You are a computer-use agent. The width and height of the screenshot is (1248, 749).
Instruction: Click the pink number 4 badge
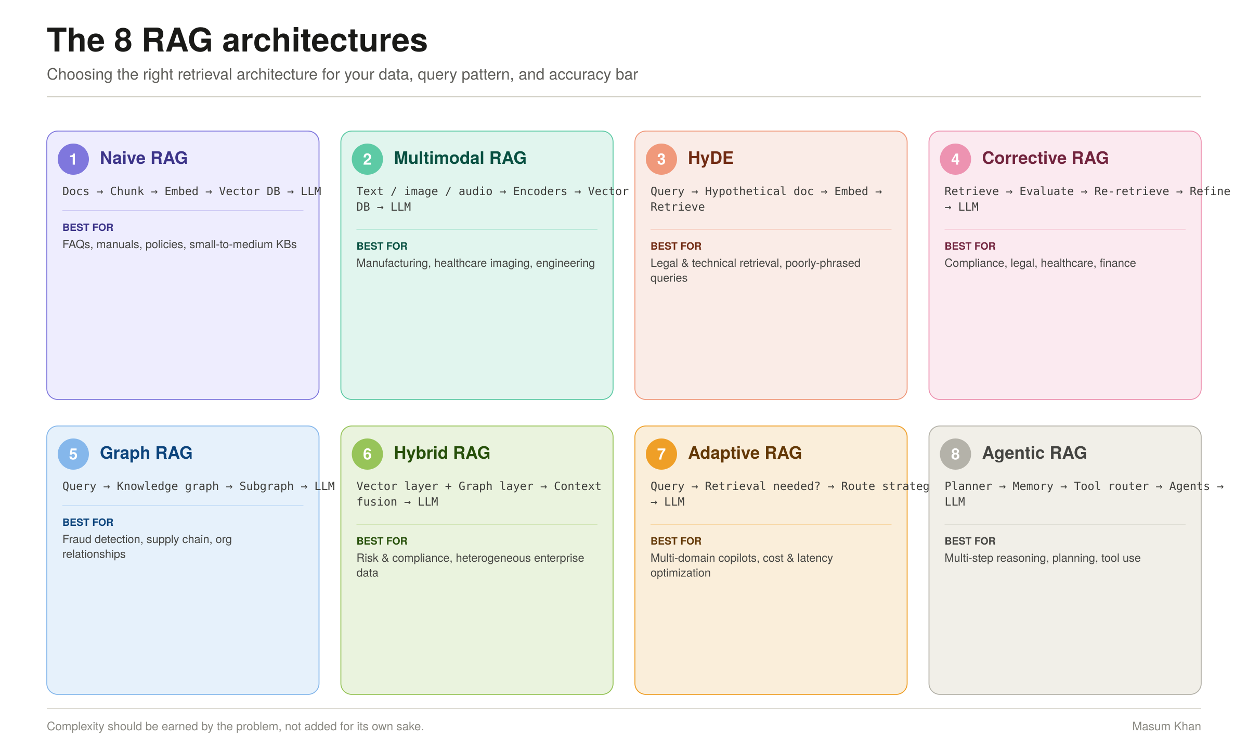(955, 159)
